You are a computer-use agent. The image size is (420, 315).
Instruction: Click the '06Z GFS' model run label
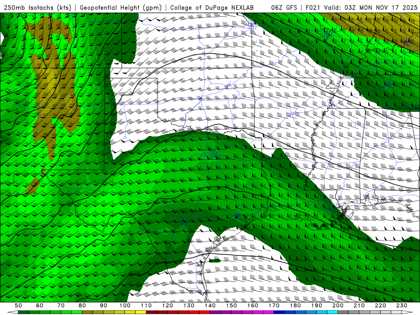click(284, 8)
